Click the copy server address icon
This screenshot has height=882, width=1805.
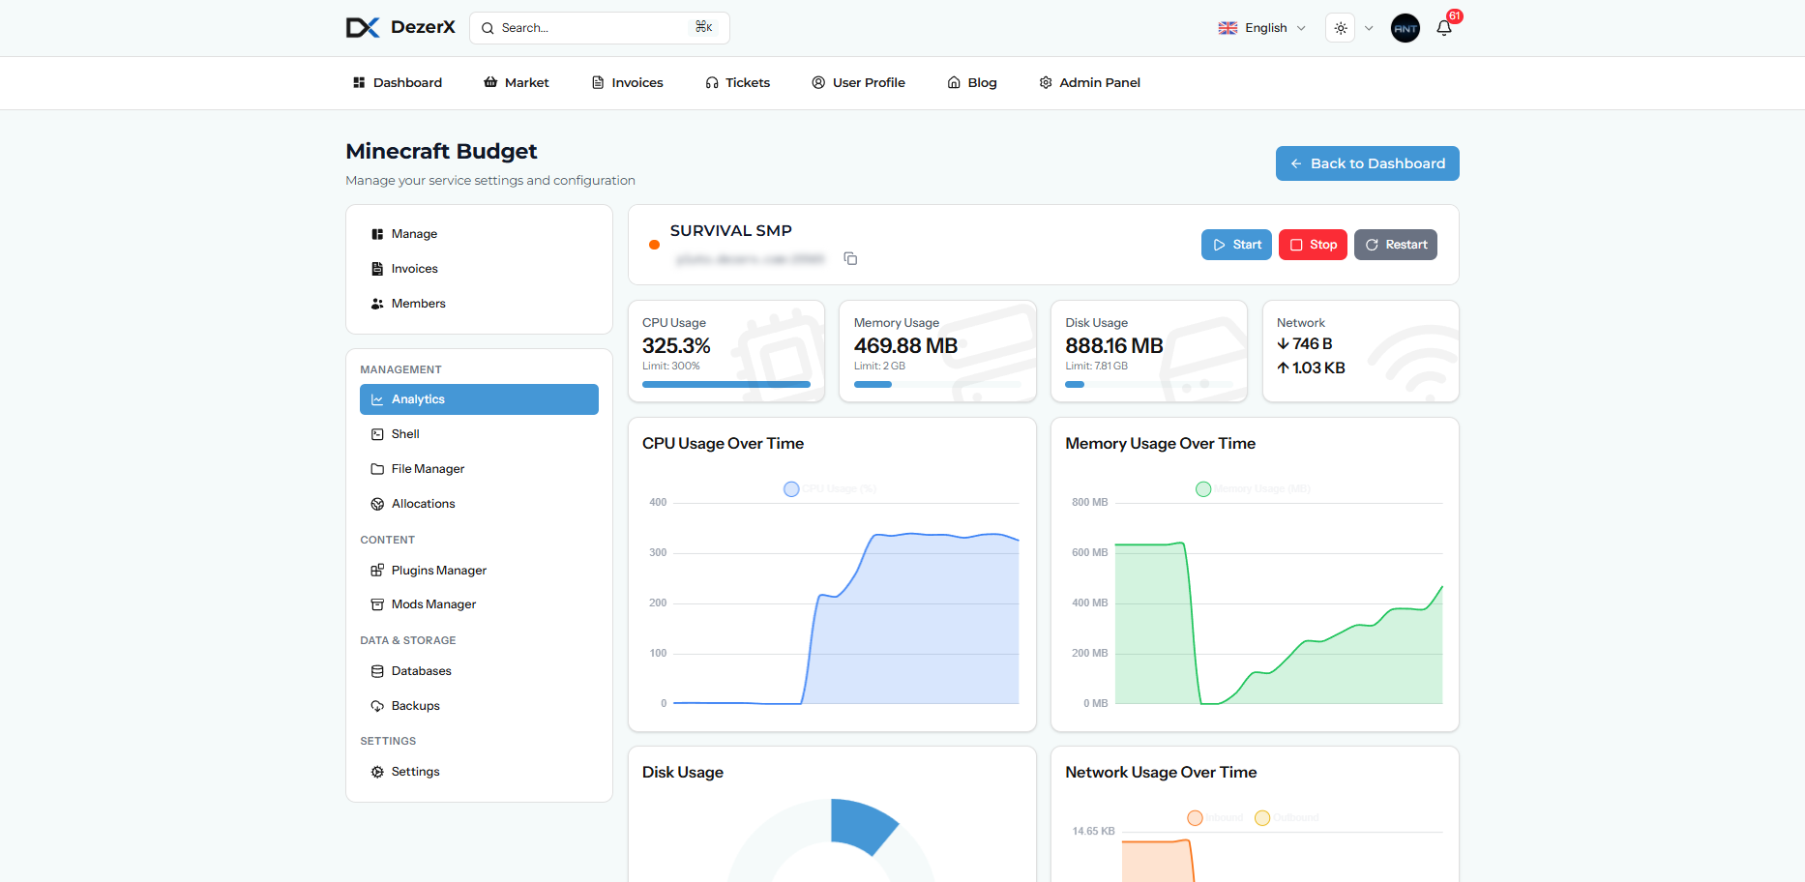point(850,258)
